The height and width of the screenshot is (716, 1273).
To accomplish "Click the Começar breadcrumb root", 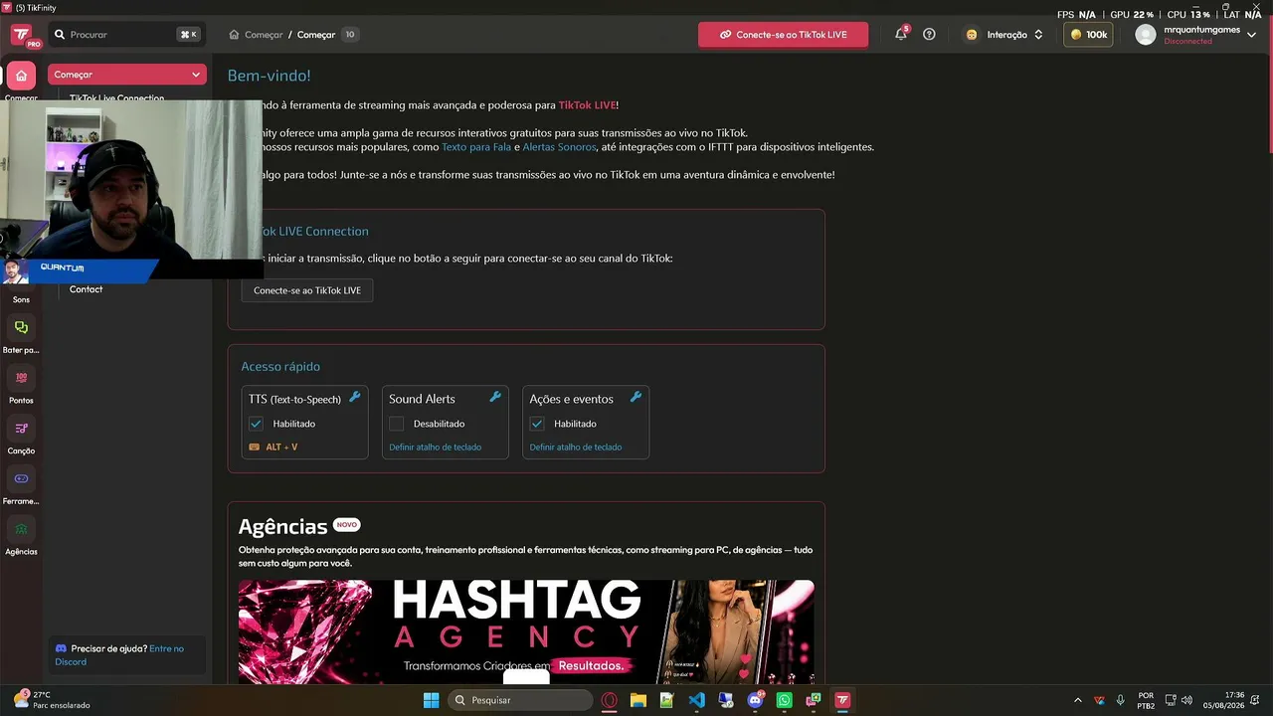I will click(x=264, y=35).
